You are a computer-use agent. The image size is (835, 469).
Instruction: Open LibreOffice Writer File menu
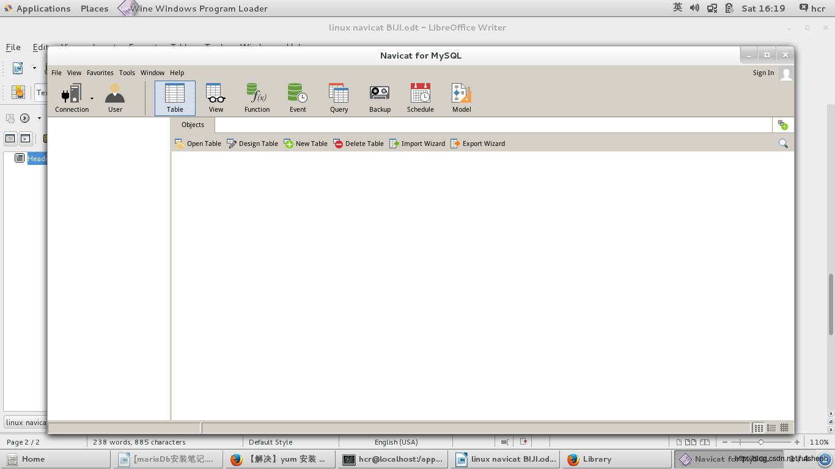[x=13, y=47]
